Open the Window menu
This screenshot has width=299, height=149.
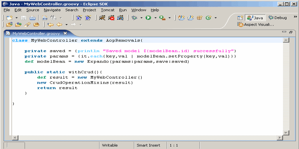[139, 10]
